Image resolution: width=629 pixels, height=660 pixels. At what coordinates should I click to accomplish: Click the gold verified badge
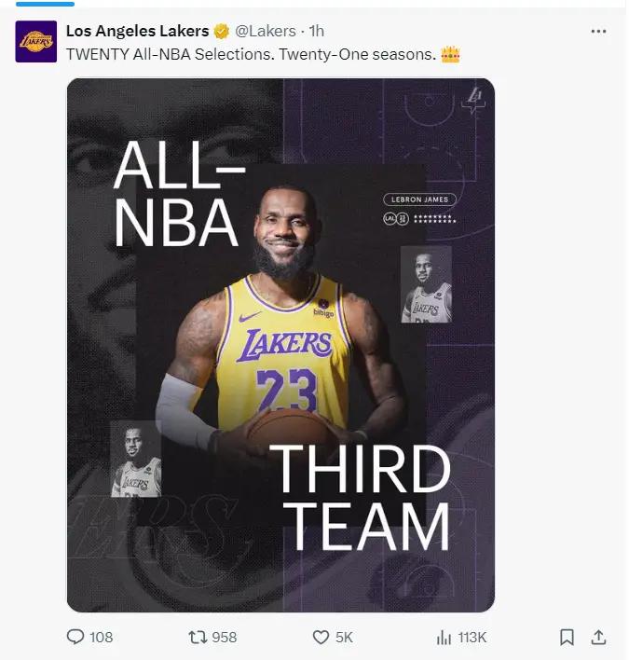[222, 31]
